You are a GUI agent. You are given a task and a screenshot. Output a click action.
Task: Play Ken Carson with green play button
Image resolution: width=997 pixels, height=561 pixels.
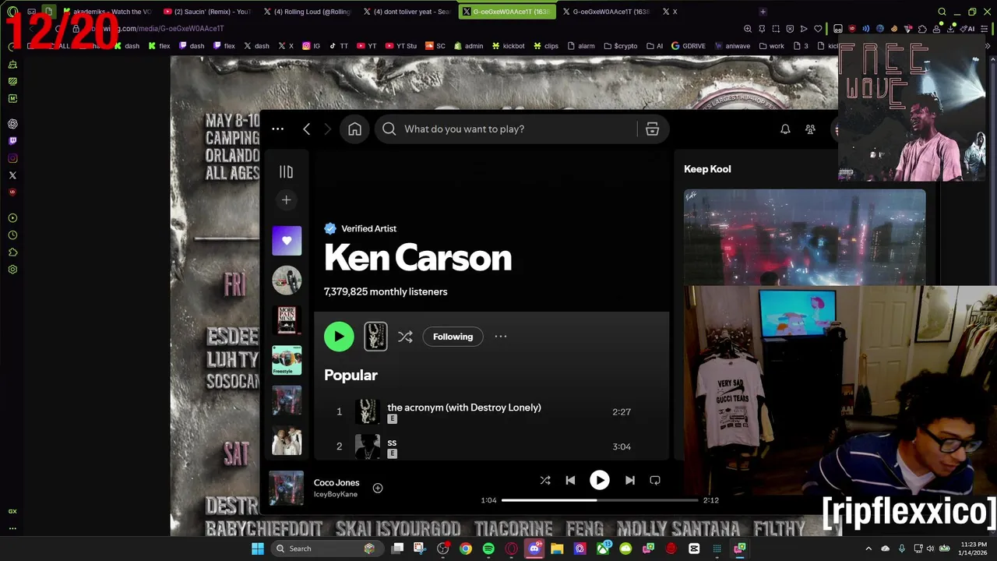coord(339,337)
